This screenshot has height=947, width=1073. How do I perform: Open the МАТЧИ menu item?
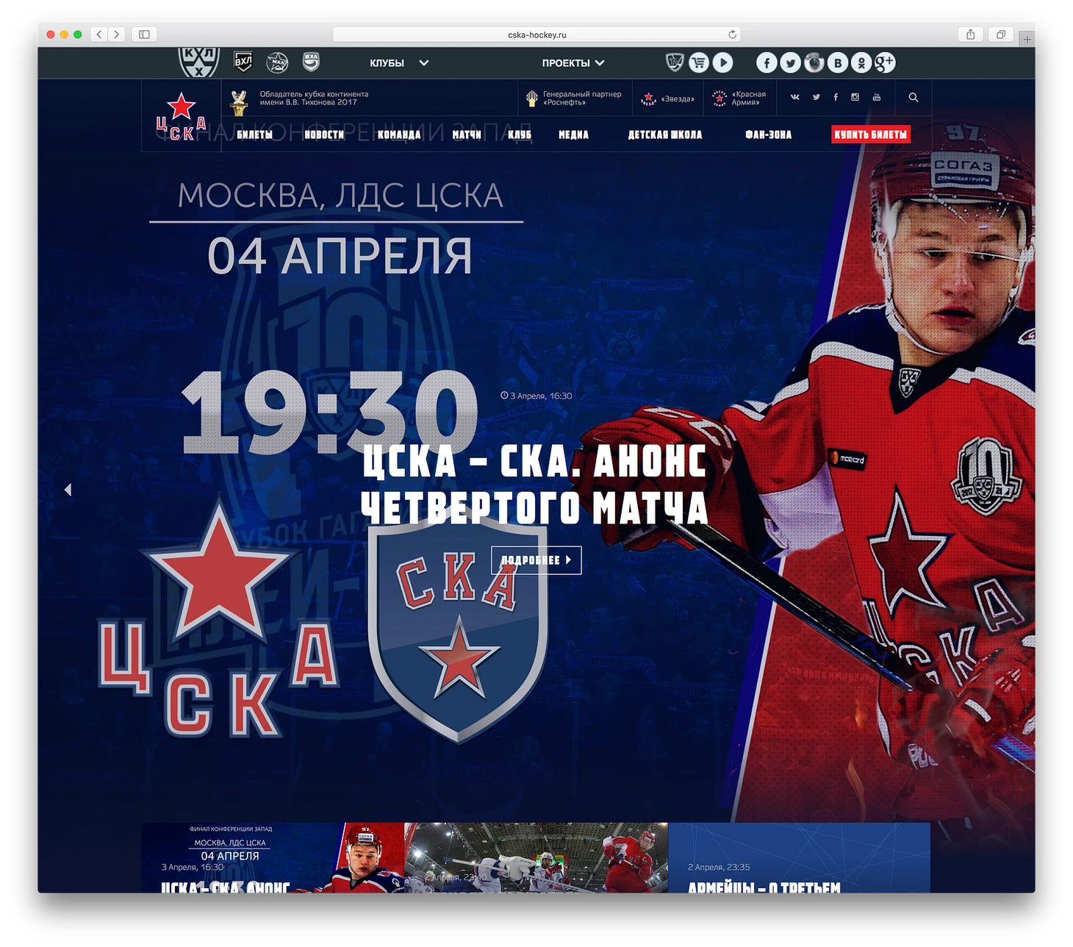[467, 135]
